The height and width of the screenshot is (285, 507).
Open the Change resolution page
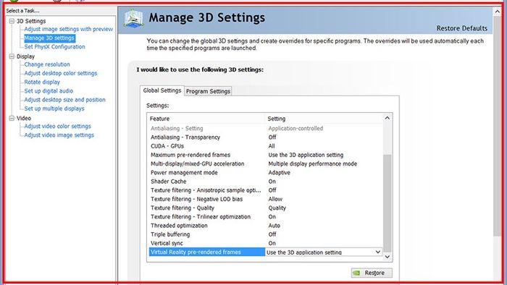point(47,64)
